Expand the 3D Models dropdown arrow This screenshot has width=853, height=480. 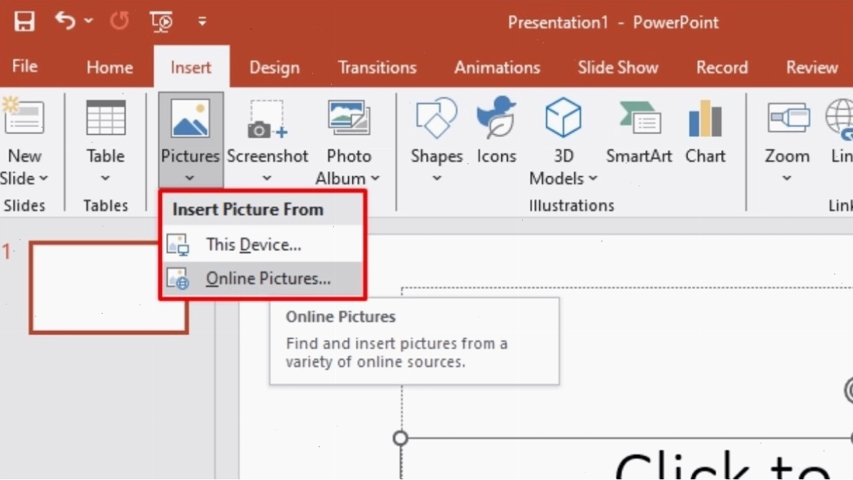(x=593, y=178)
